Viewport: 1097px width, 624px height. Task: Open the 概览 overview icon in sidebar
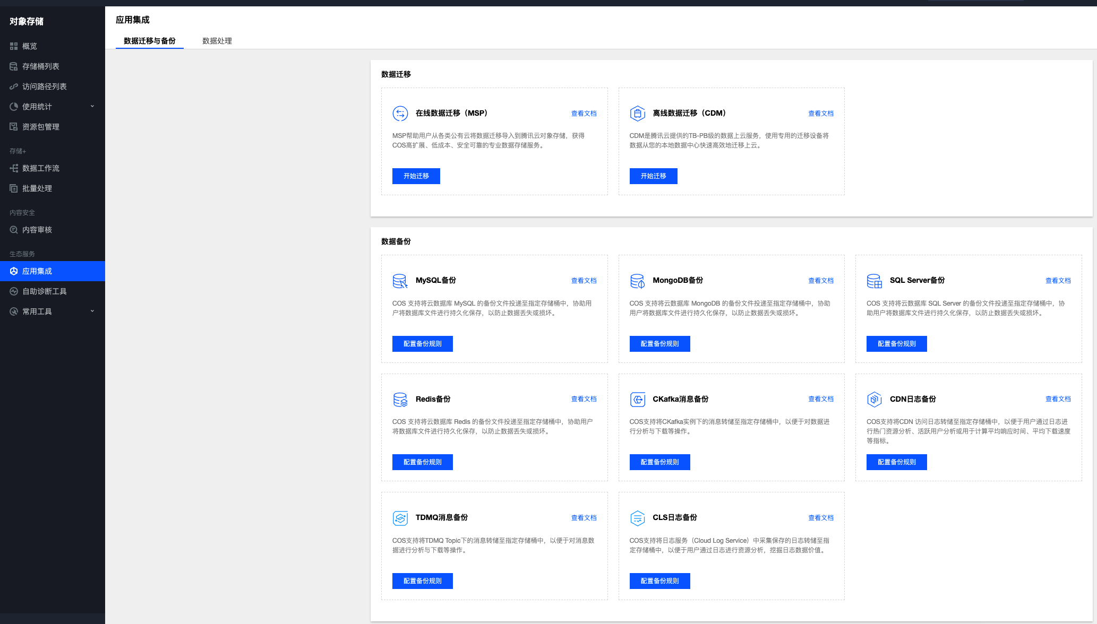coord(14,46)
